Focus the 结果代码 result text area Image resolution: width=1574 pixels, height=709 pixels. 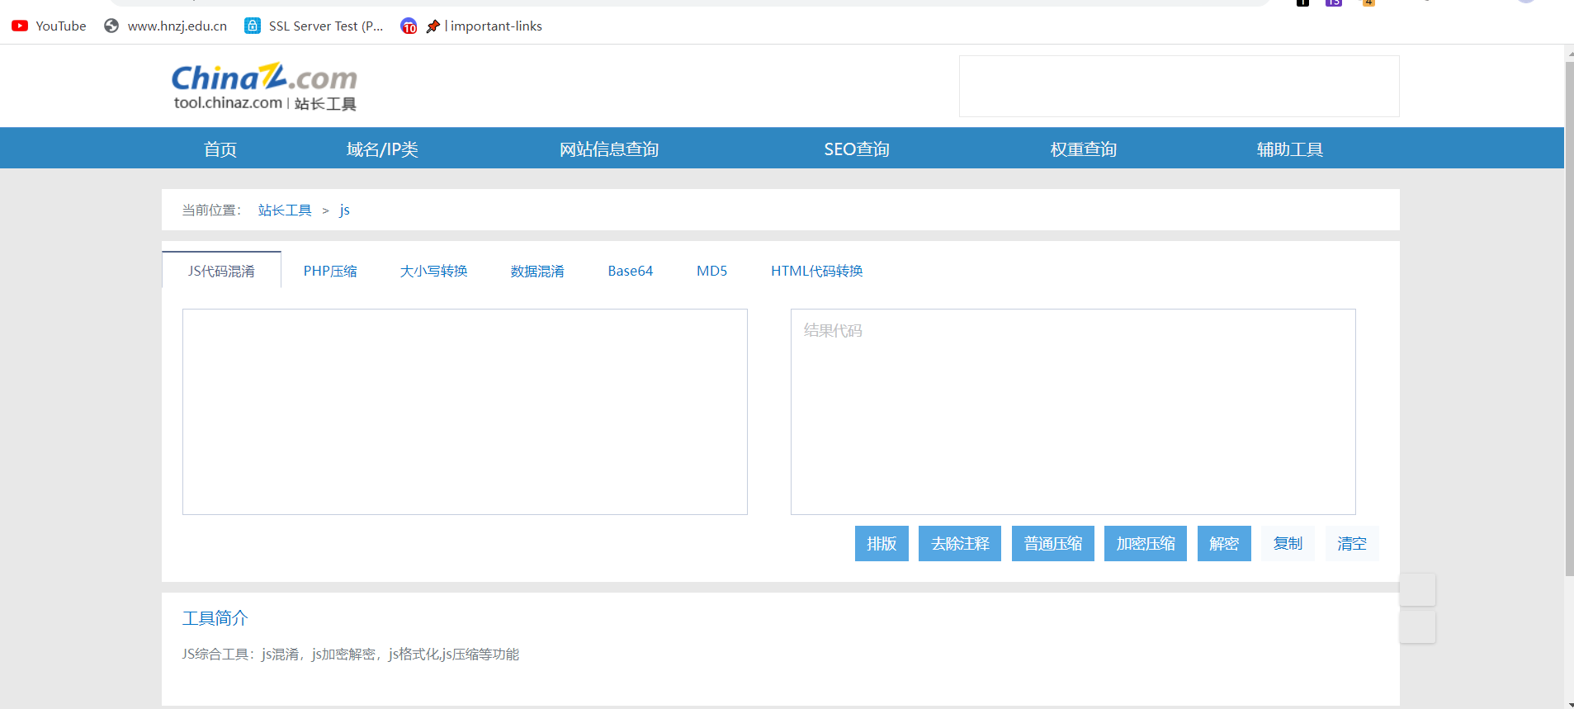tap(1072, 411)
